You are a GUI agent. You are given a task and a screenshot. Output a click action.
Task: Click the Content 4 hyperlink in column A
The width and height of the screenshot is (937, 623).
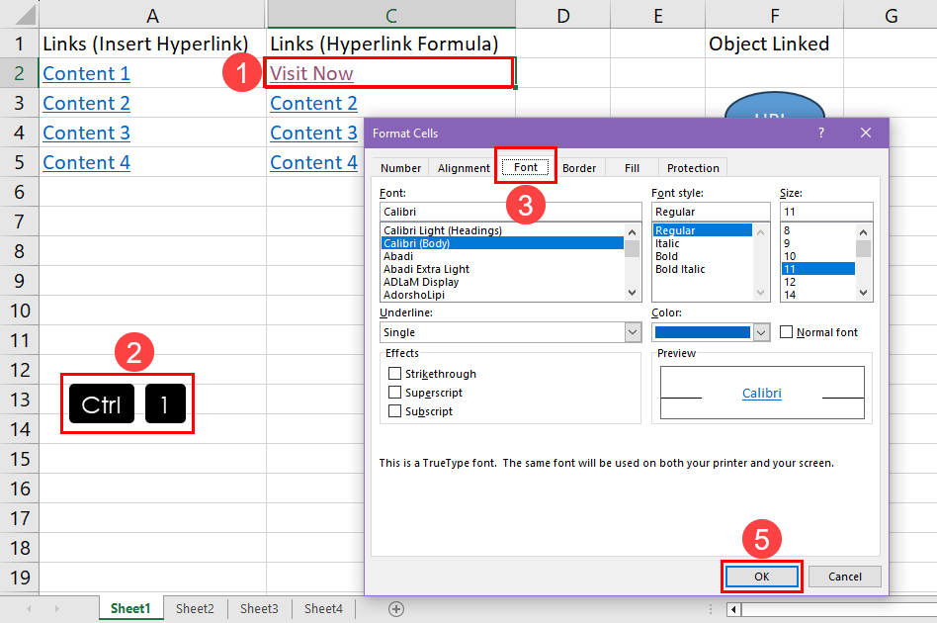point(86,162)
